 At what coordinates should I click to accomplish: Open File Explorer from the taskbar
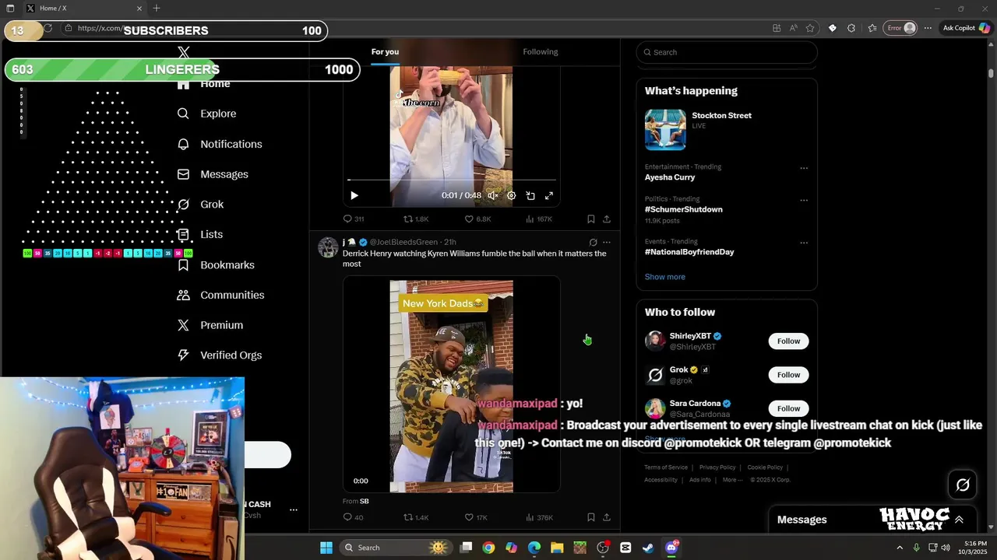coord(557,548)
